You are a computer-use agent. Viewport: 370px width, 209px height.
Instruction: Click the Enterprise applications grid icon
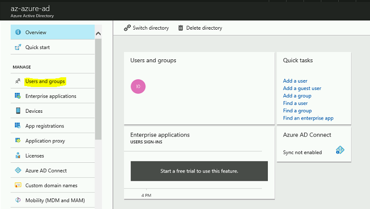pos(18,96)
